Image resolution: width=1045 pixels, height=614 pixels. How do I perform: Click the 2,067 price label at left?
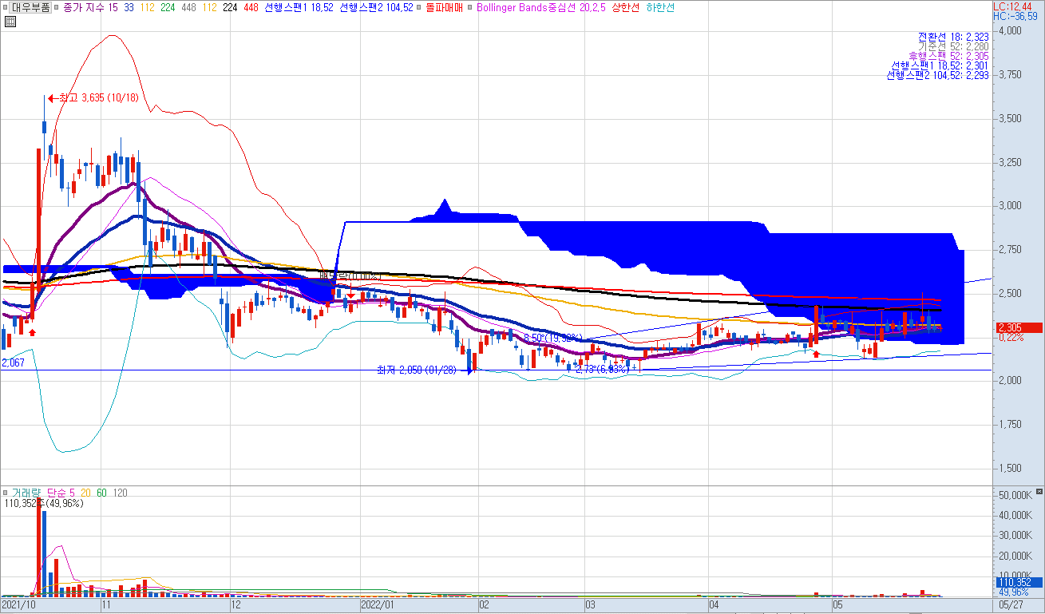click(13, 363)
